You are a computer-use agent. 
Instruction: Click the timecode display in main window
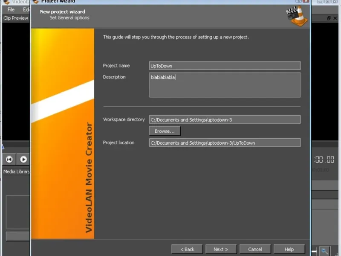(x=324, y=159)
